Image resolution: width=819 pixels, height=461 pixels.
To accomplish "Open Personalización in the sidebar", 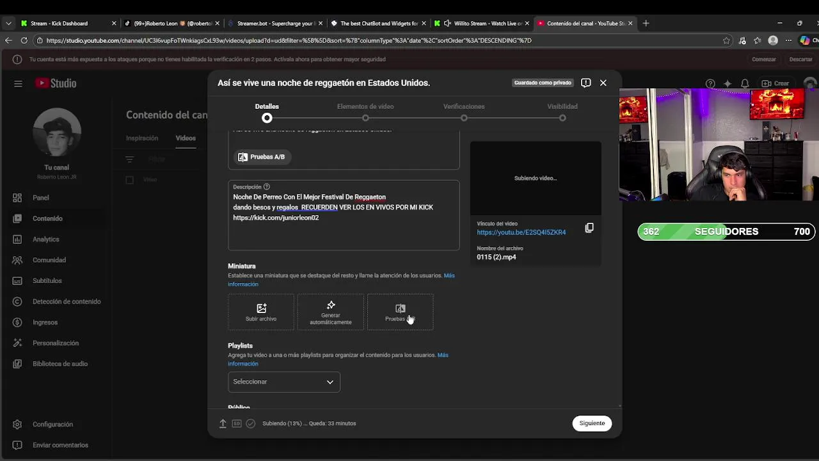I will [56, 343].
